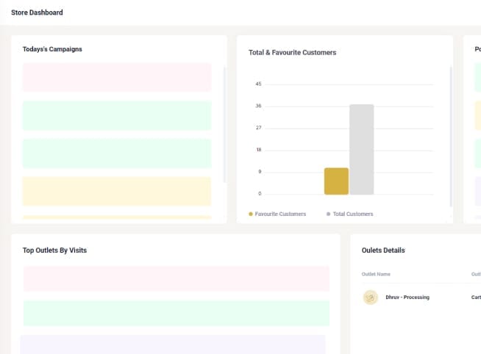
Task: Click the Dhruv outlet avatar logo
Action: coord(370,297)
